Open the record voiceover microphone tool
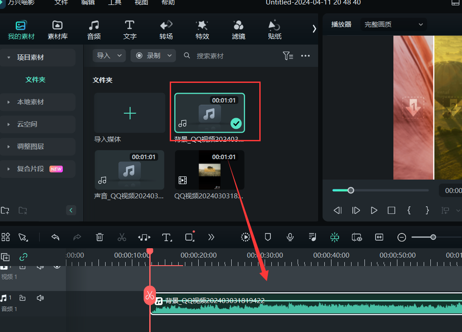Viewport: 462px width, 332px height. click(x=290, y=237)
